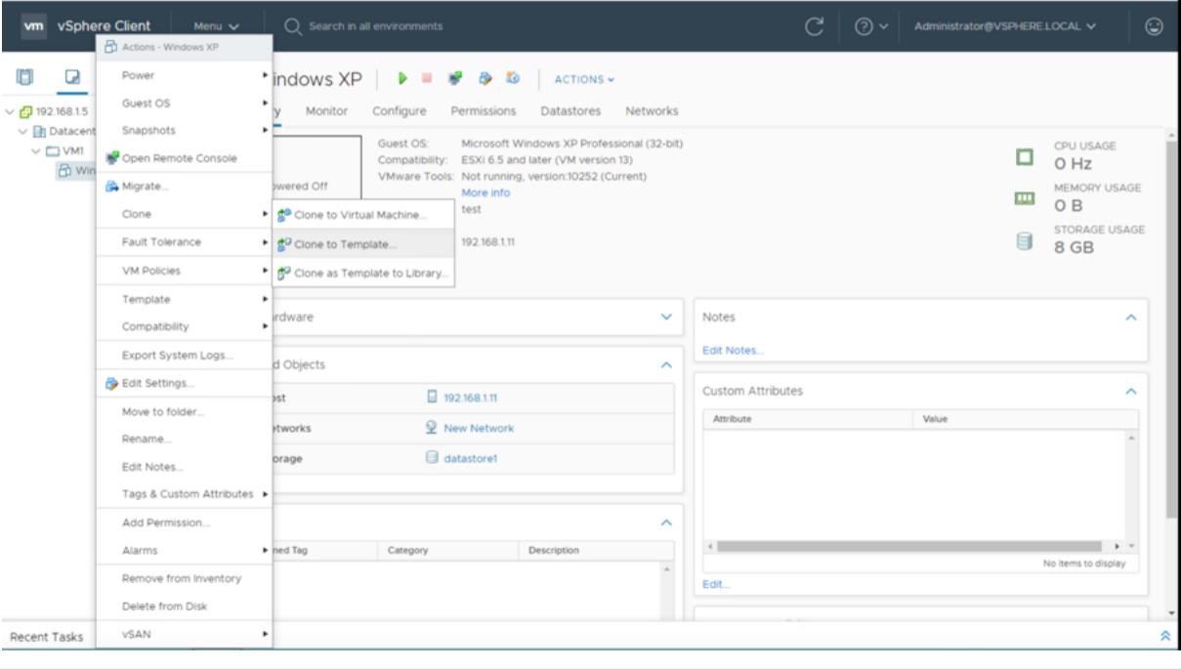The width and height of the screenshot is (1181, 669).
Task: Open the Power submenu
Action: [x=184, y=75]
